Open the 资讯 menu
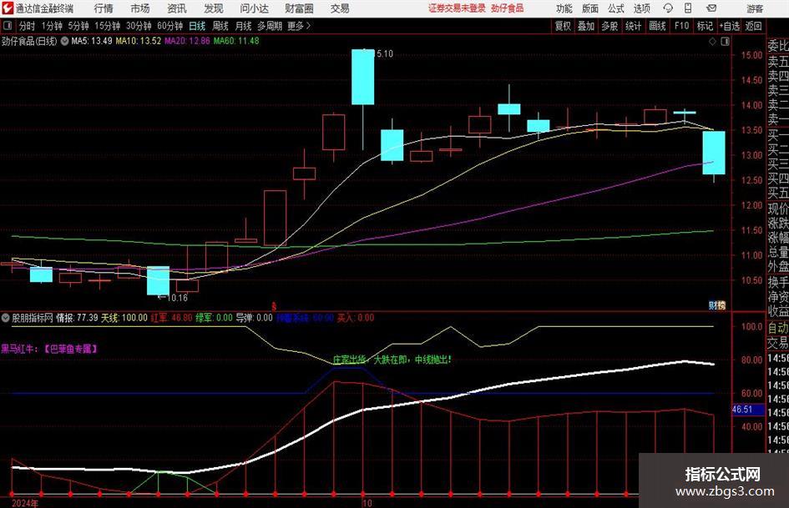The image size is (789, 508). pos(177,8)
